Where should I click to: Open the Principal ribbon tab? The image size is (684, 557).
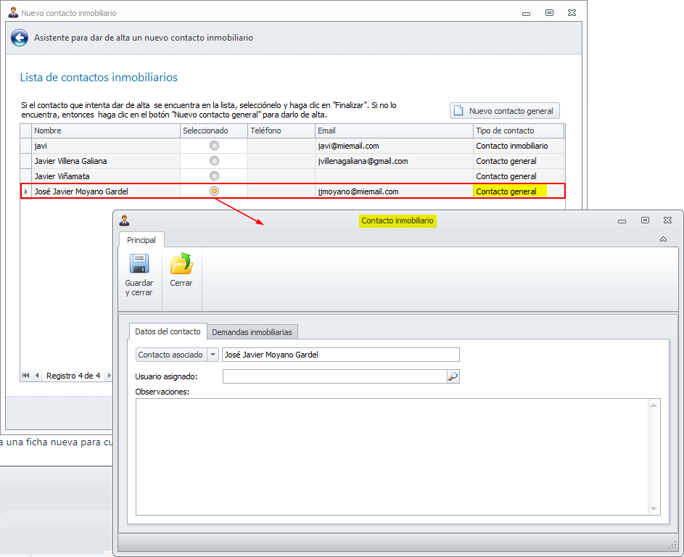click(x=141, y=240)
